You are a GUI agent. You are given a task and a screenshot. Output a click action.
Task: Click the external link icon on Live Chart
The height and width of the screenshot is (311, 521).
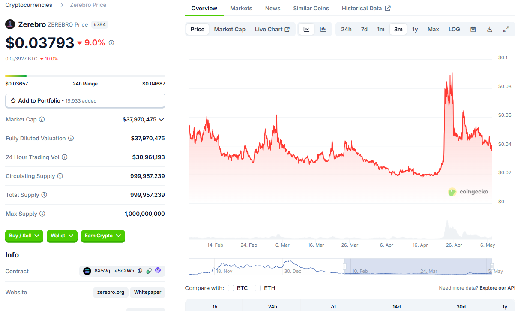pyautogui.click(x=287, y=29)
